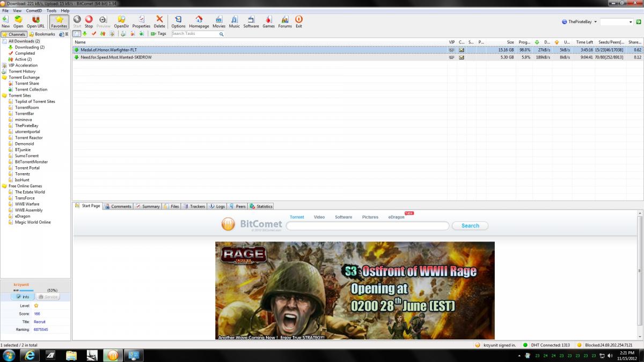Viewport: 644px width, 362px height.
Task: Select the Active (2) tree item
Action: coord(20,59)
